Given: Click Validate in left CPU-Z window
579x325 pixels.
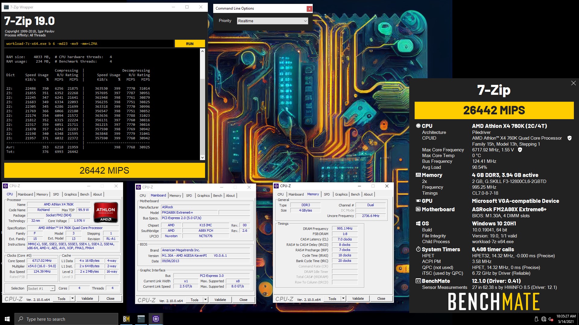Looking at the screenshot, I should point(87,299).
